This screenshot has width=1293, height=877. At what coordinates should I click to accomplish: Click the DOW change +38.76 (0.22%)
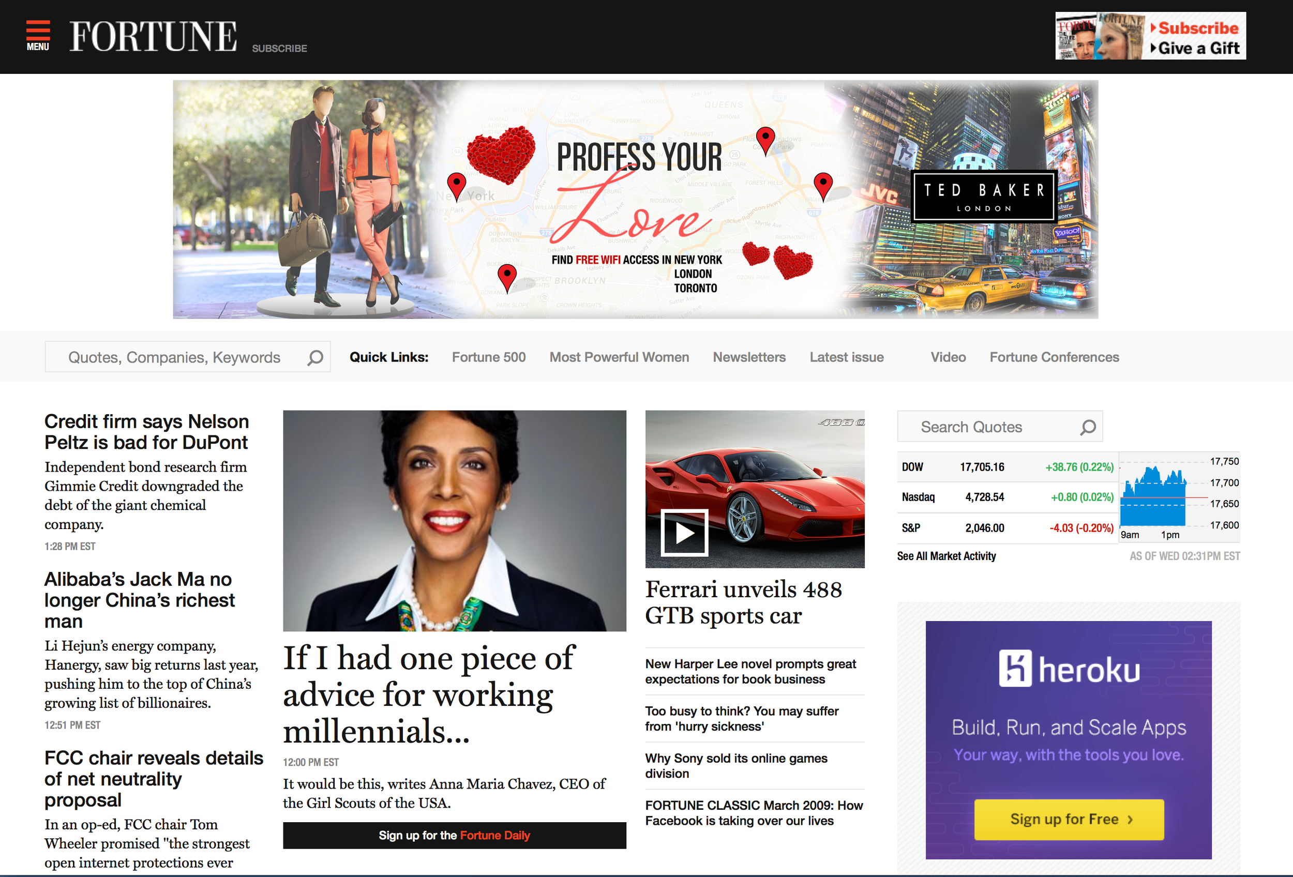pos(1079,467)
